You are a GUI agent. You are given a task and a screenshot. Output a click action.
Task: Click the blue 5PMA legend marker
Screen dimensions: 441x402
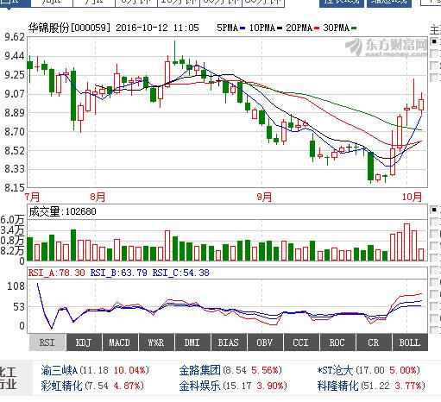tap(243, 28)
